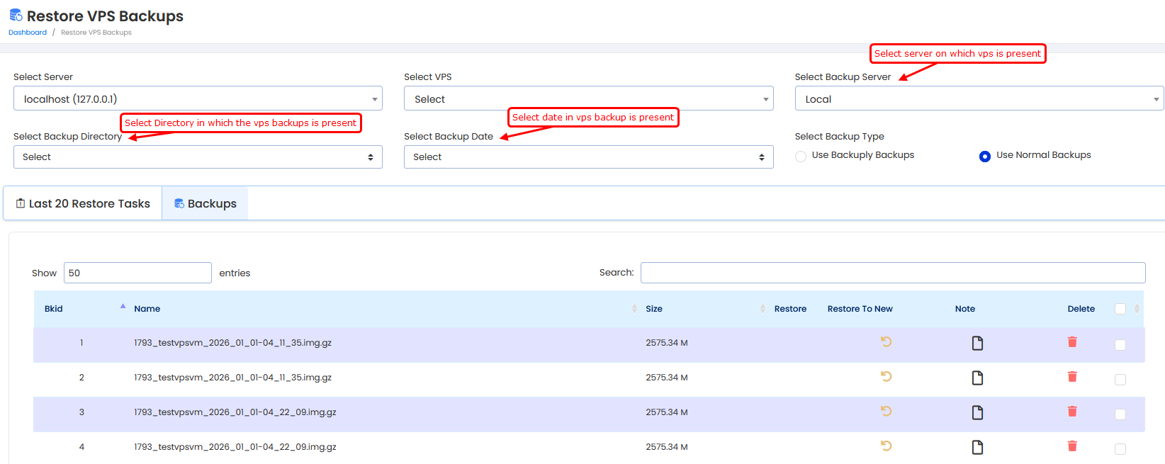1165x464 pixels.
Task: Switch to the Backups tab
Action: [x=206, y=204]
